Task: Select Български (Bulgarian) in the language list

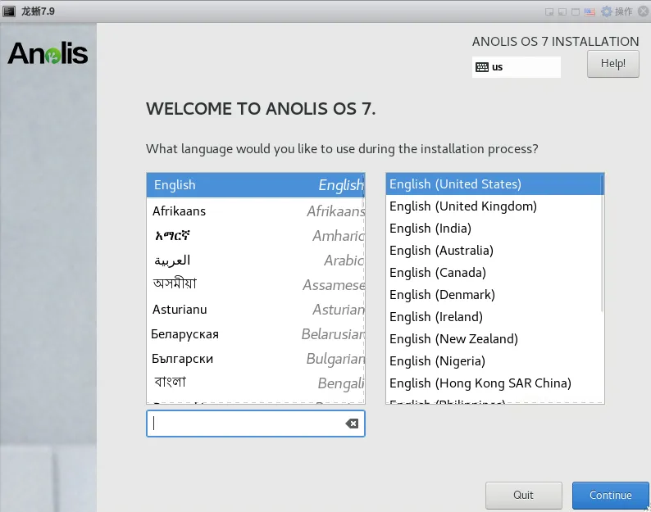Action: point(255,359)
